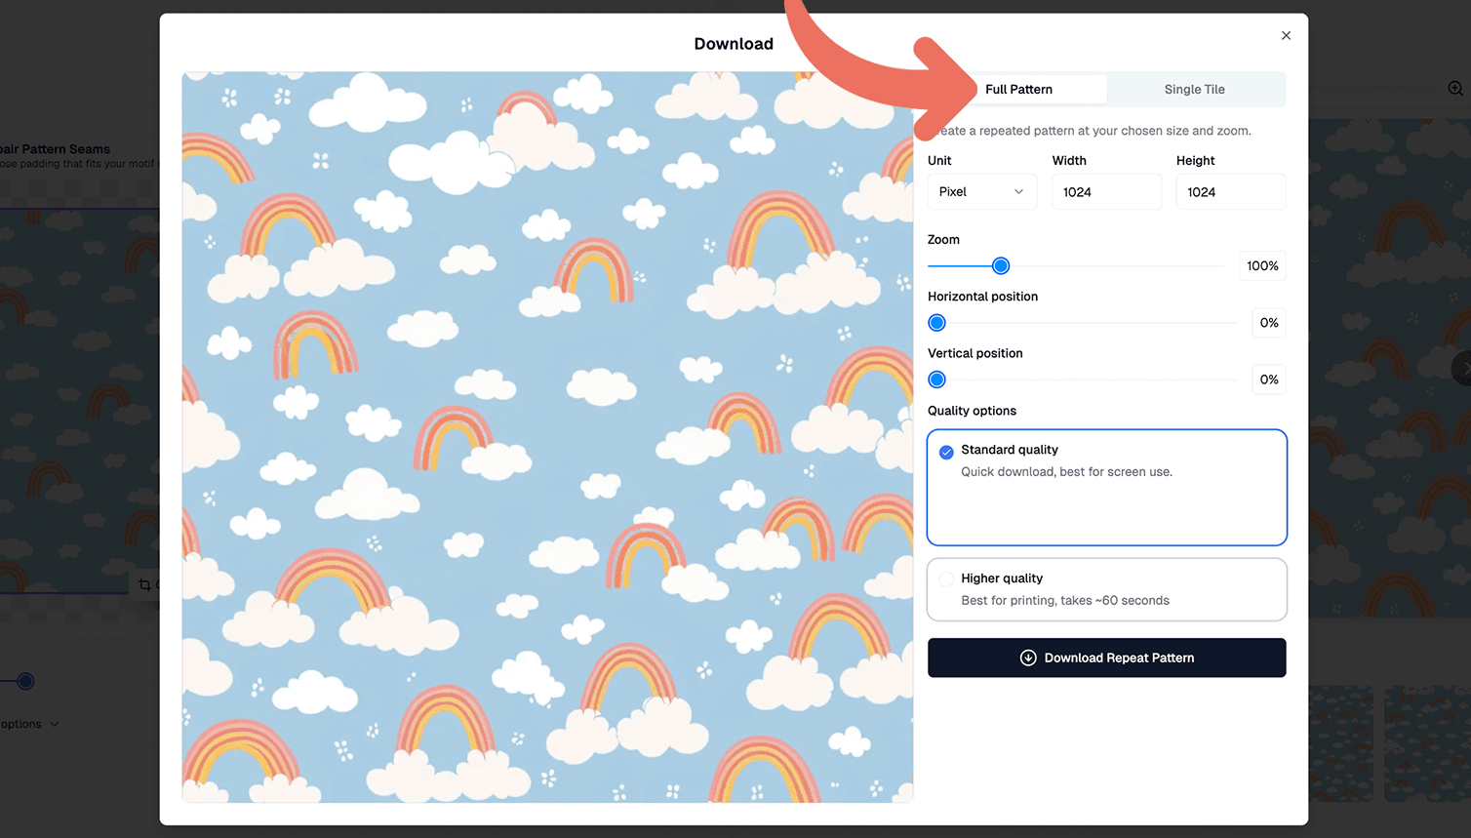
Task: Expand the options chevron in the left panel
Action: tap(55, 724)
